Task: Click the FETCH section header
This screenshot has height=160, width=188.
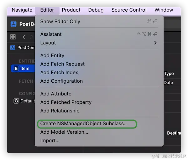Action: click(x=26, y=81)
